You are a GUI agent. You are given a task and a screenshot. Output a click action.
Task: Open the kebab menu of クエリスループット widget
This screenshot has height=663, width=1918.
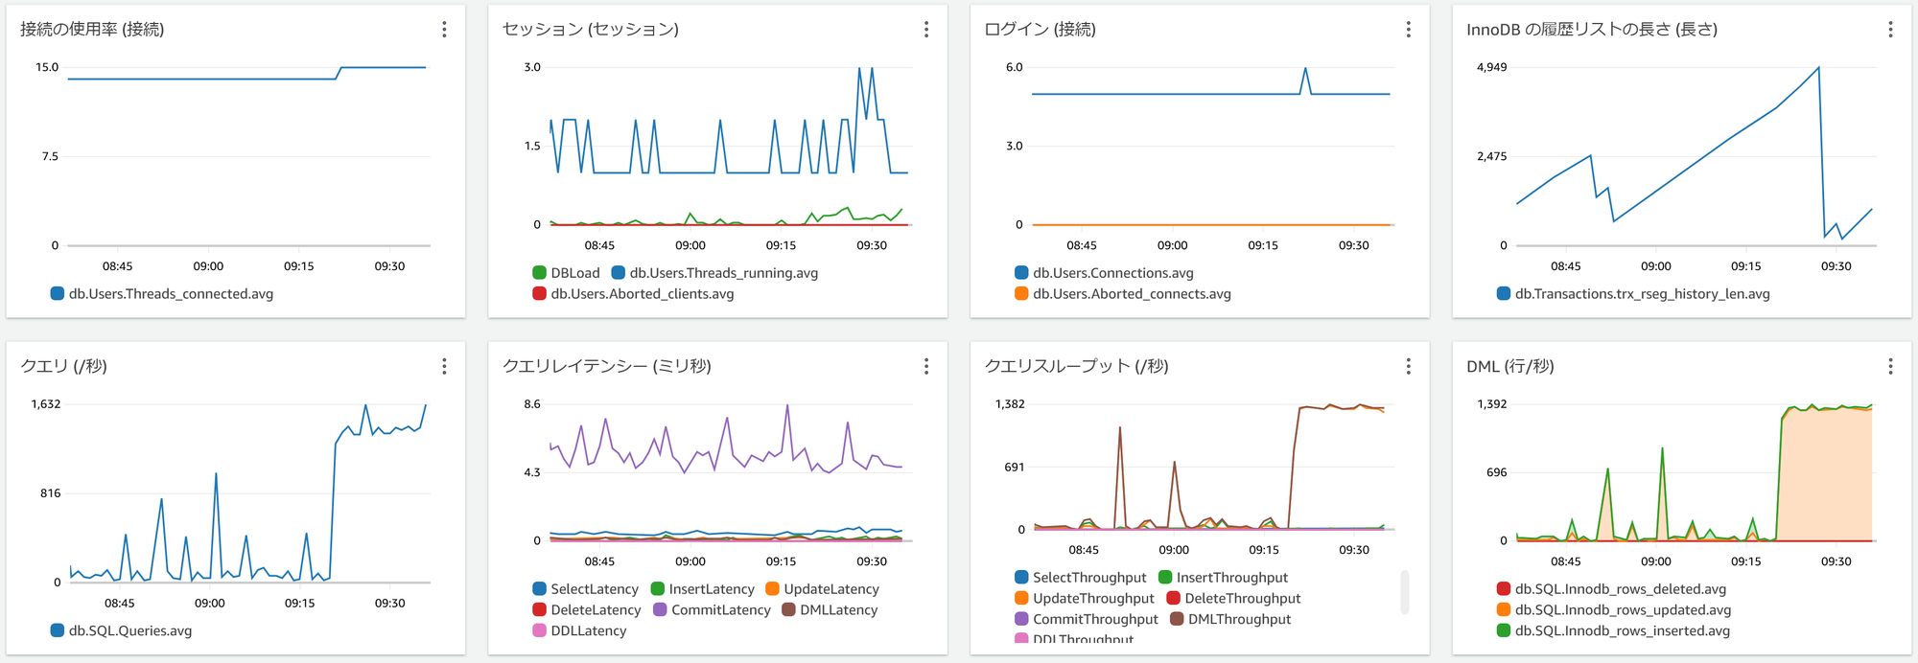[x=1409, y=366]
